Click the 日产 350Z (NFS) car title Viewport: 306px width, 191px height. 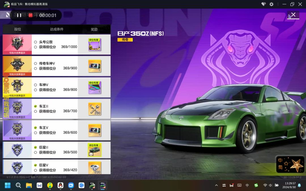[141, 33]
